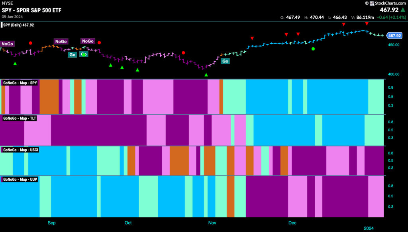Click the red circle right of the third NoGo label
This screenshot has width=408, height=232.
[99, 43]
